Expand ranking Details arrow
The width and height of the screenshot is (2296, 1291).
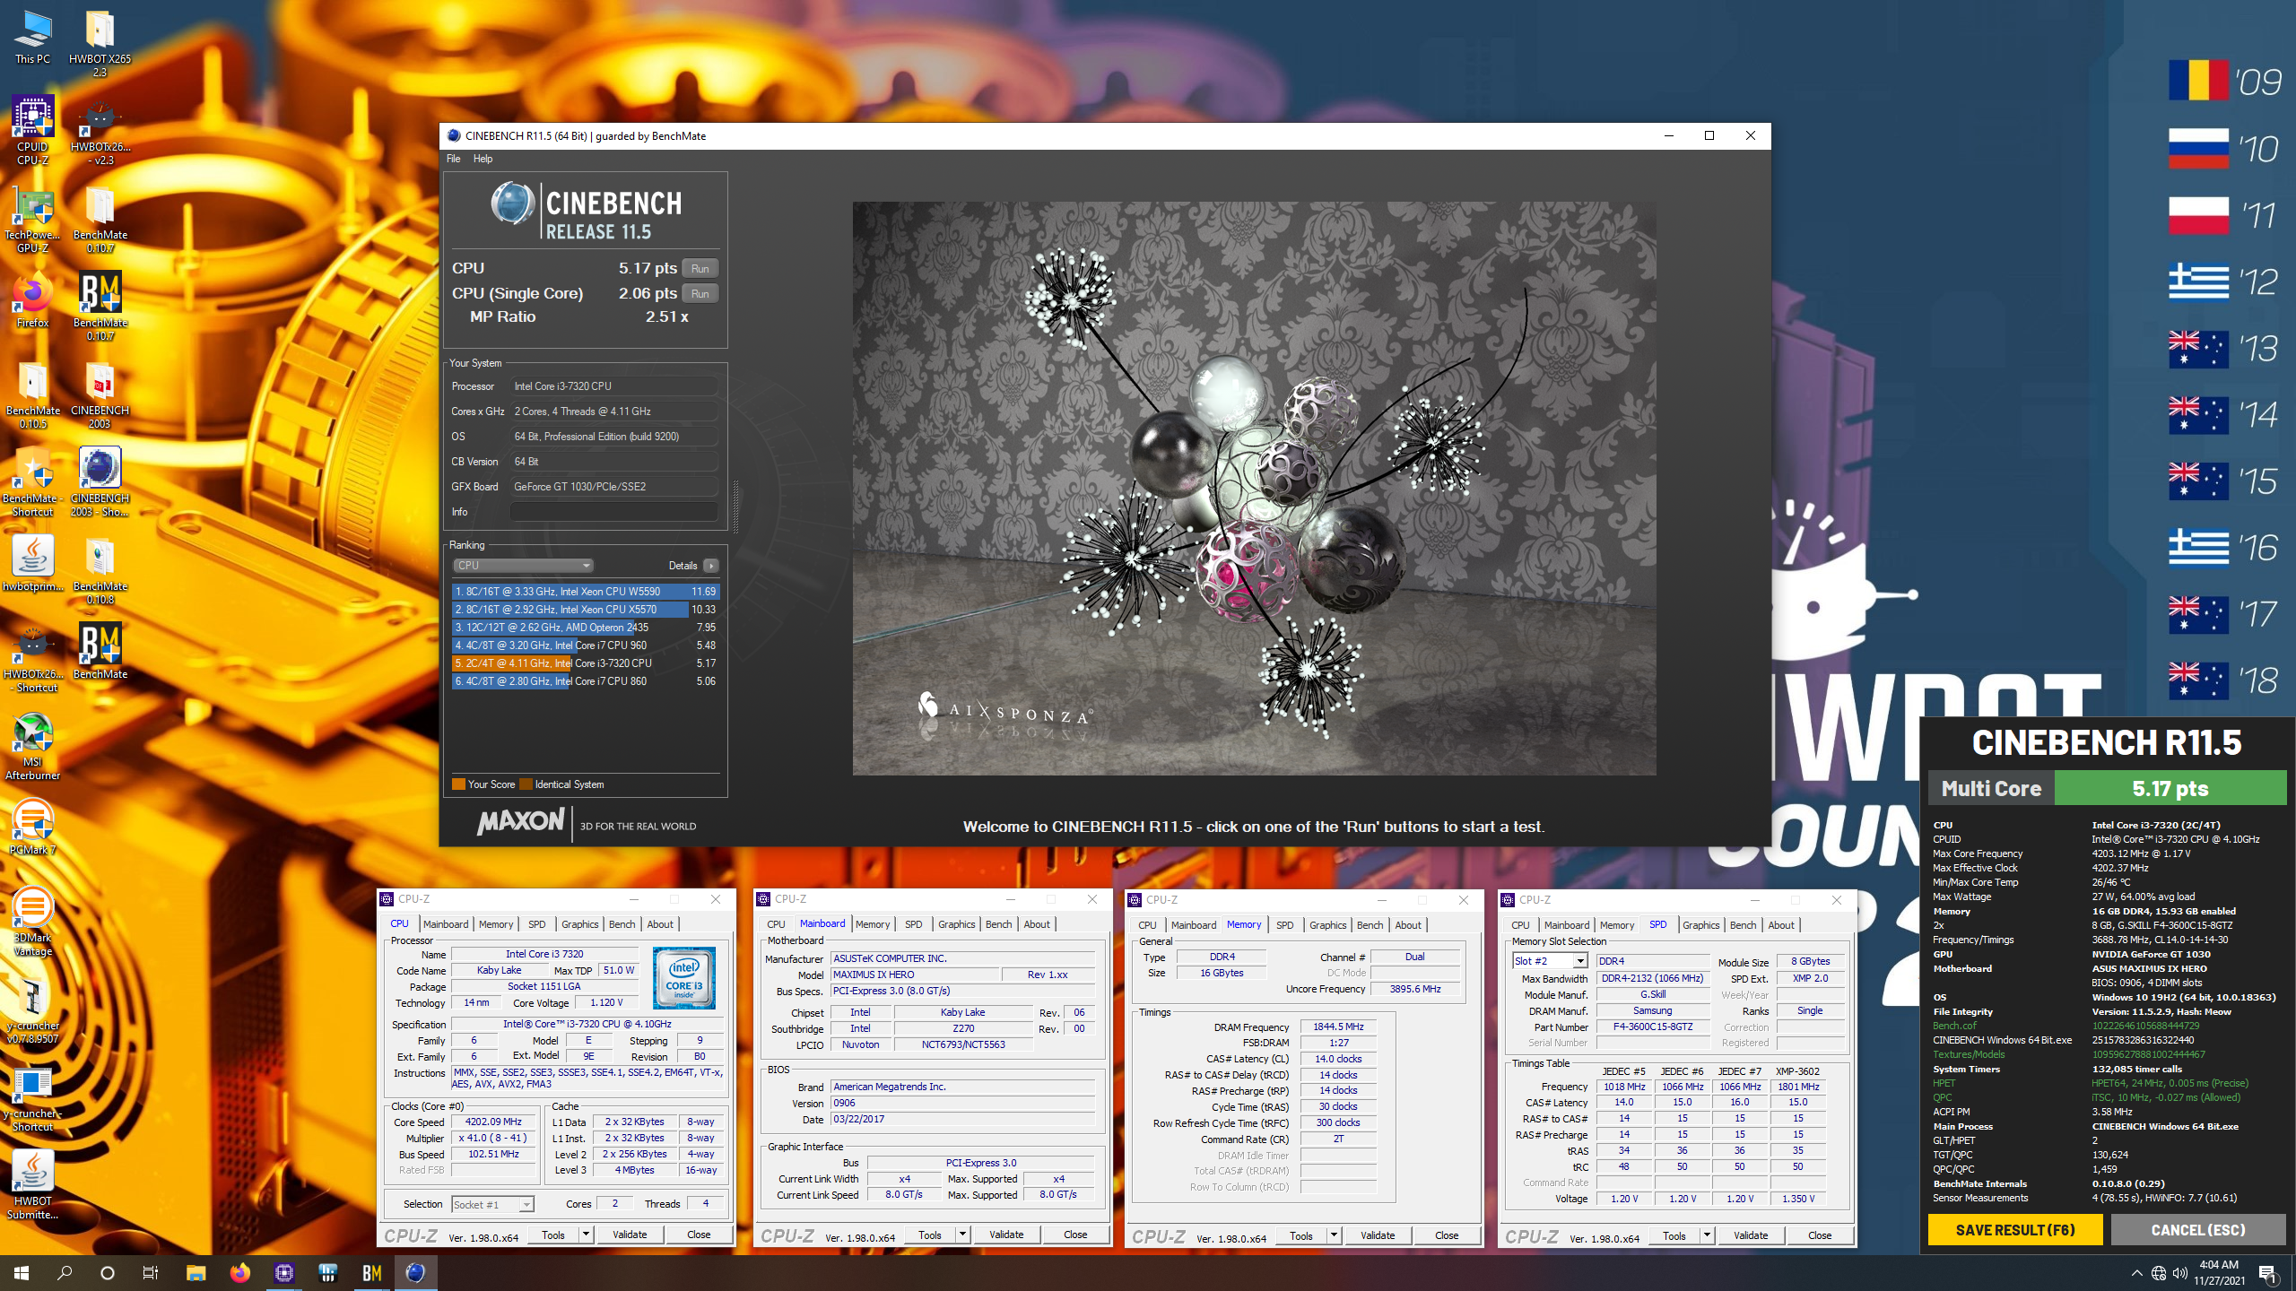pos(711,566)
